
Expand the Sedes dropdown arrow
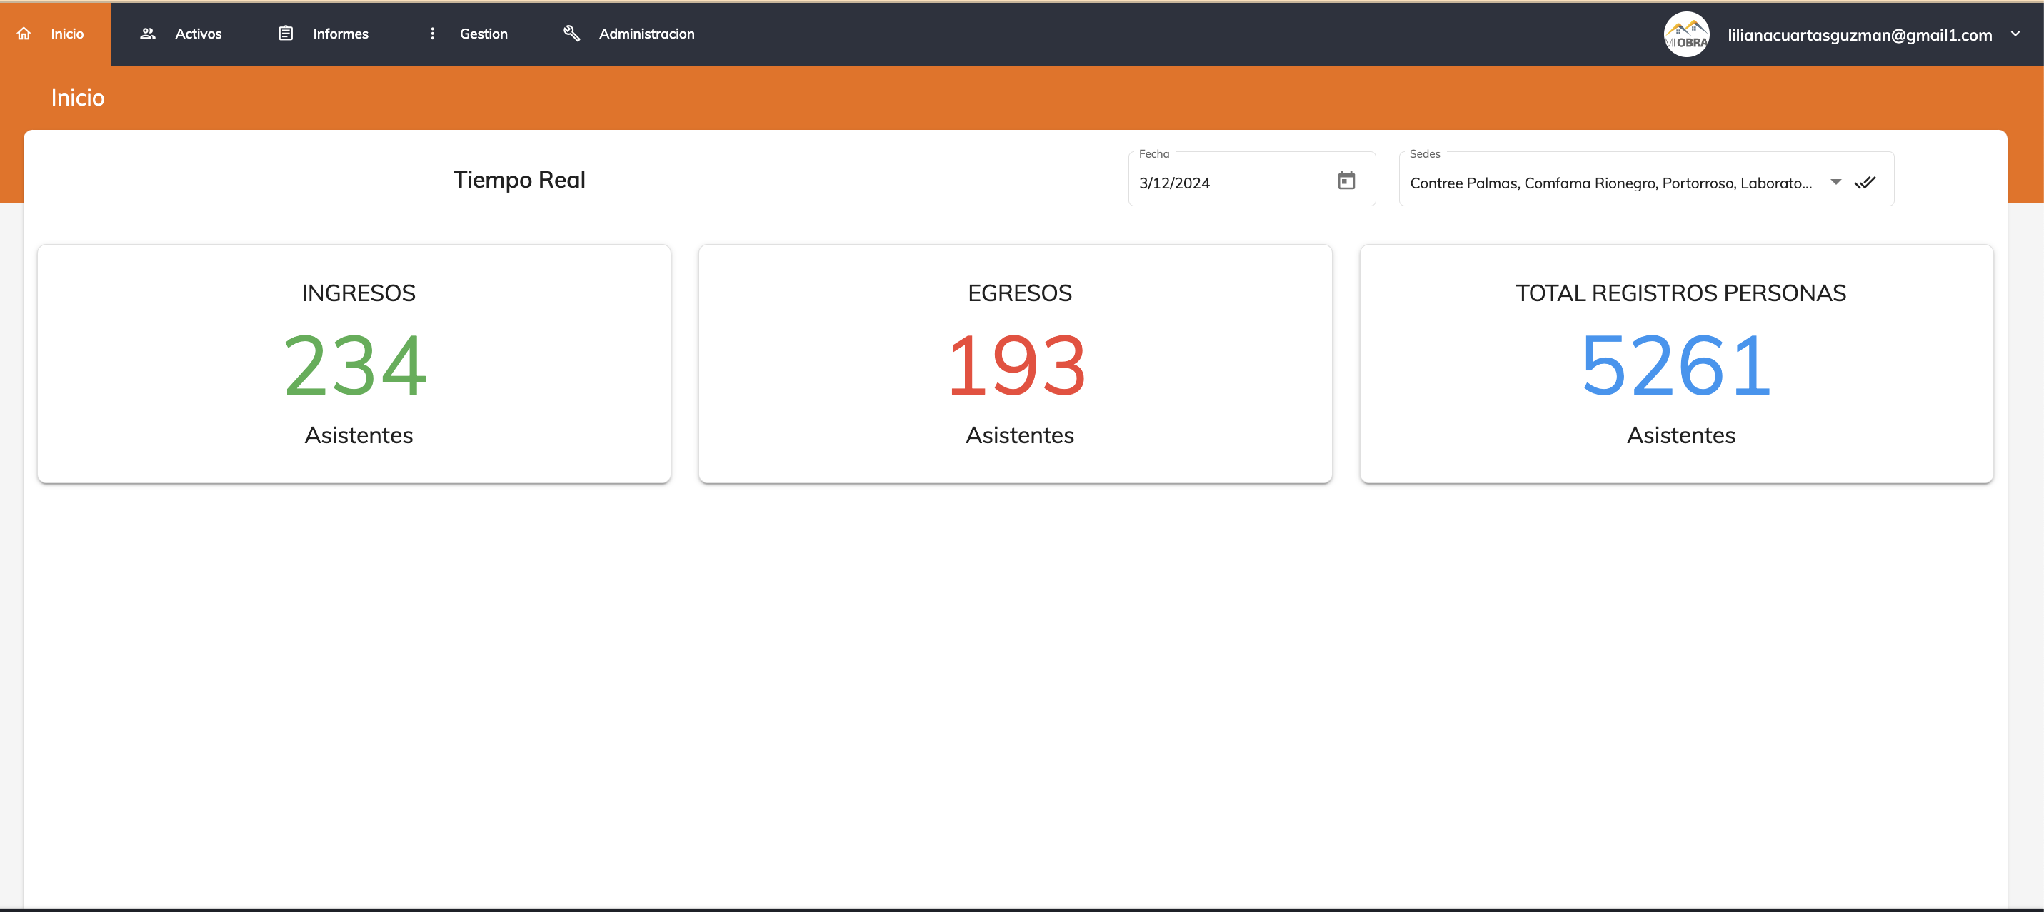coord(1835,183)
